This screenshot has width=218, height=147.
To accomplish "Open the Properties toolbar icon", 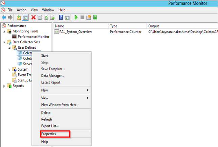I will click(x=40, y=18).
